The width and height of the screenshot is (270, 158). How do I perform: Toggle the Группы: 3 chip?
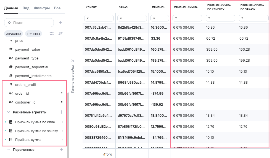(x=33, y=34)
